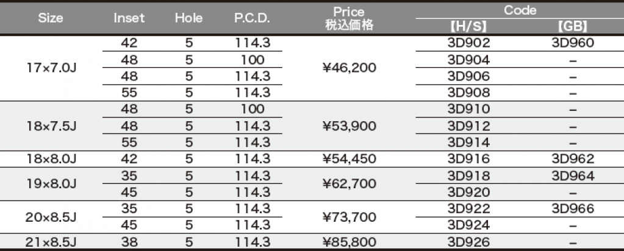Select the ¥46,200 price cell
The image size is (624, 251).
coord(349,68)
